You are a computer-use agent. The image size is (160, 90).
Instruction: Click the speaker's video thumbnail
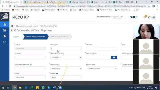click(x=146, y=32)
